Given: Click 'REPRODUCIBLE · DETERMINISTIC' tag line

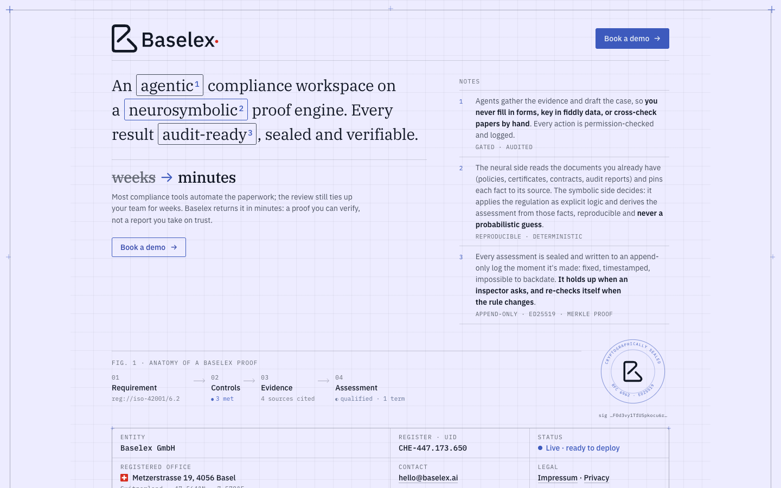Looking at the screenshot, I should click(x=529, y=236).
